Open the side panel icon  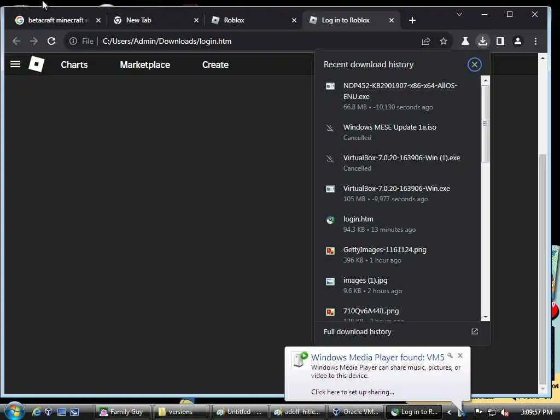pos(500,41)
